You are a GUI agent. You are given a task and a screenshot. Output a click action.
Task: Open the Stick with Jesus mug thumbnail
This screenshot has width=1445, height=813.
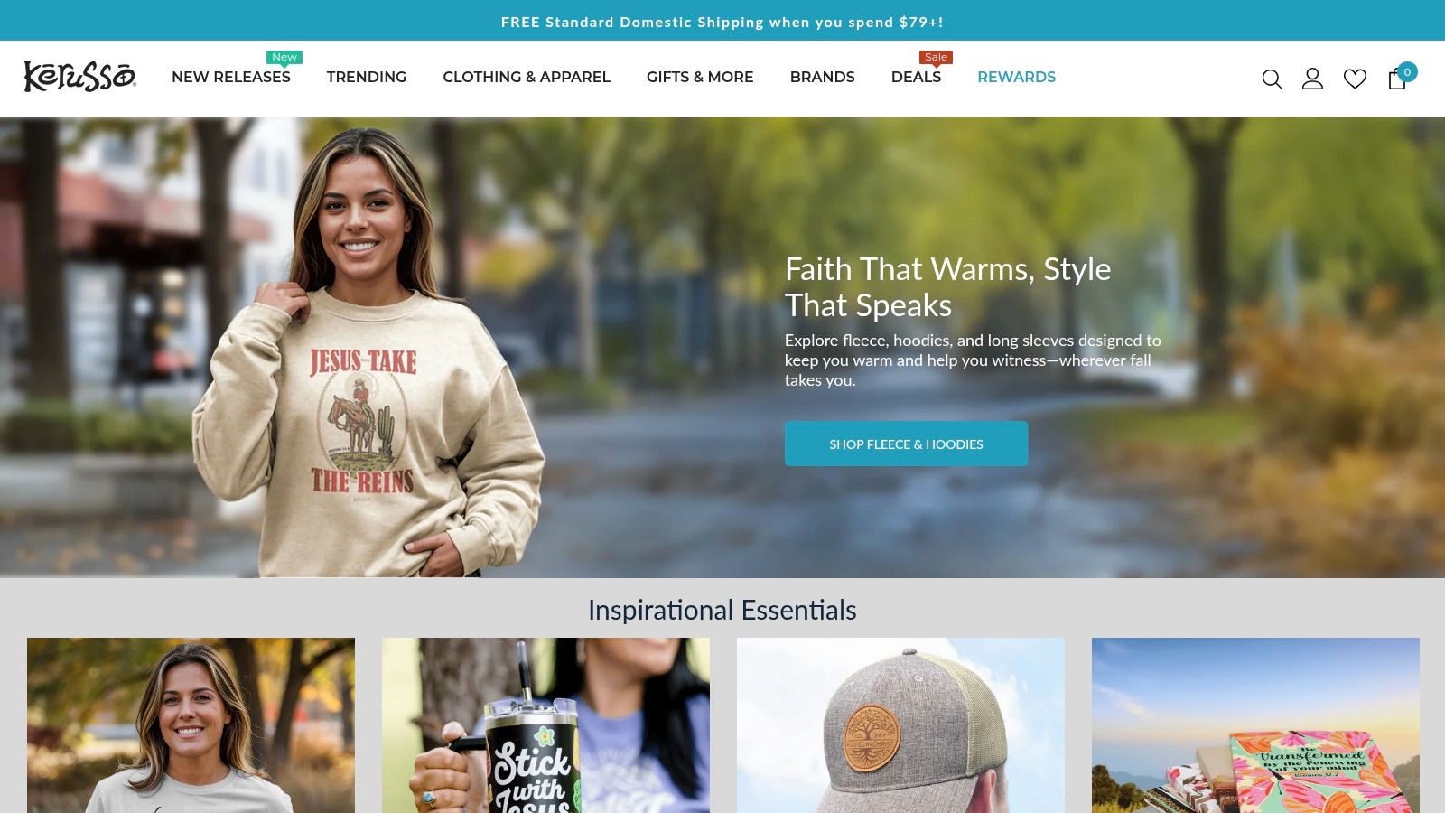(x=545, y=725)
